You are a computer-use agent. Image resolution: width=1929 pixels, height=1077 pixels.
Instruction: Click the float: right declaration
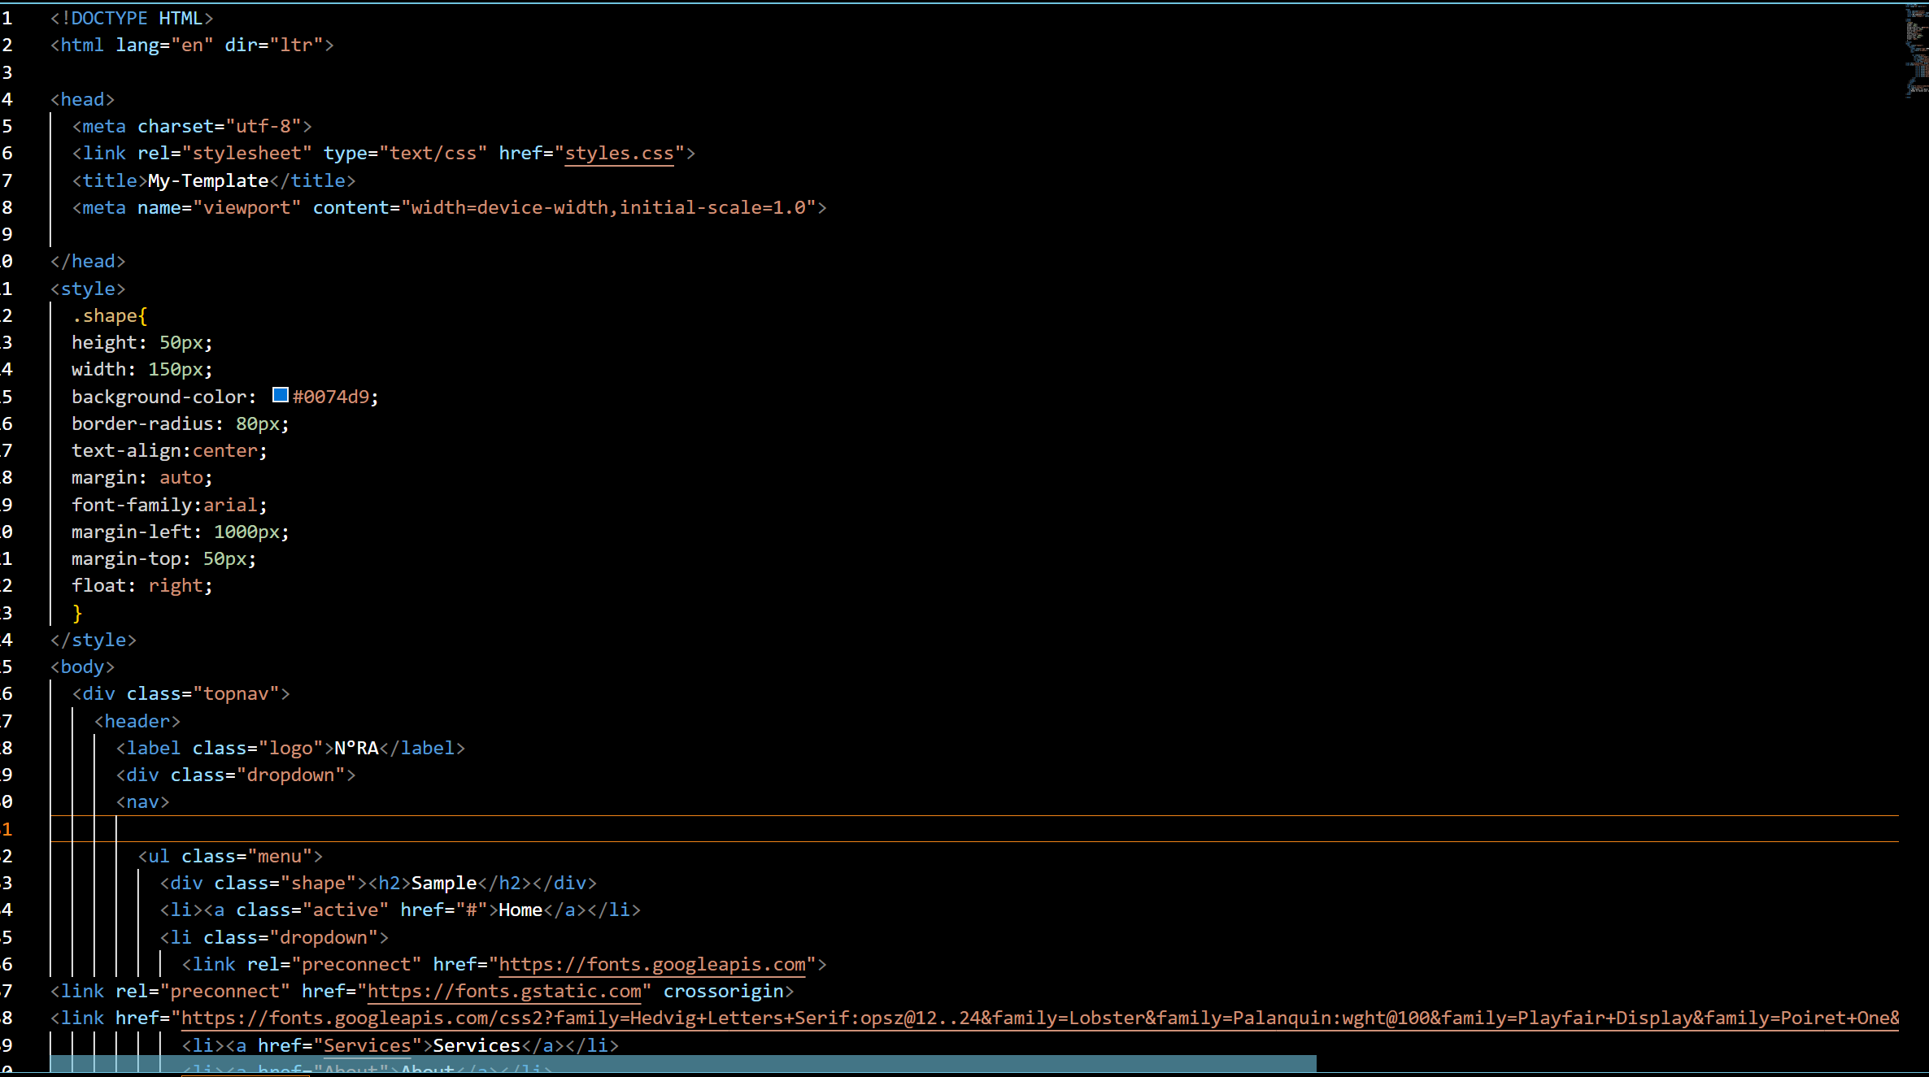click(x=142, y=586)
